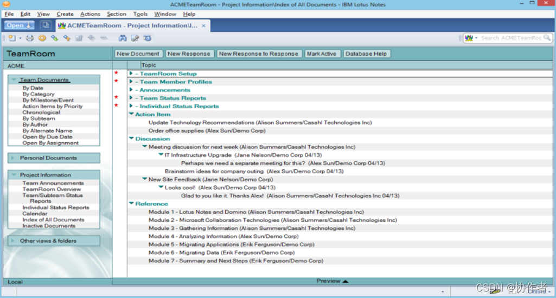The width and height of the screenshot is (556, 298).
Task: Click the New Response button
Action: pyautogui.click(x=189, y=54)
